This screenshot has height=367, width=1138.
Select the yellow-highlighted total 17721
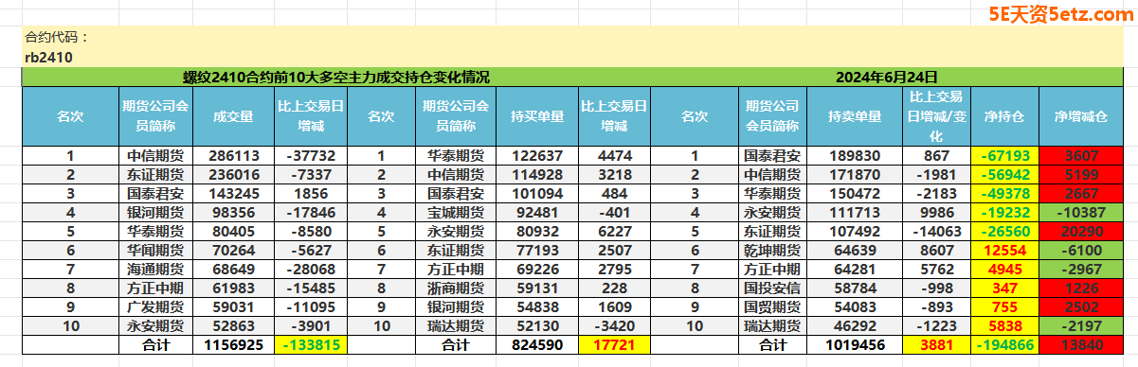point(615,345)
